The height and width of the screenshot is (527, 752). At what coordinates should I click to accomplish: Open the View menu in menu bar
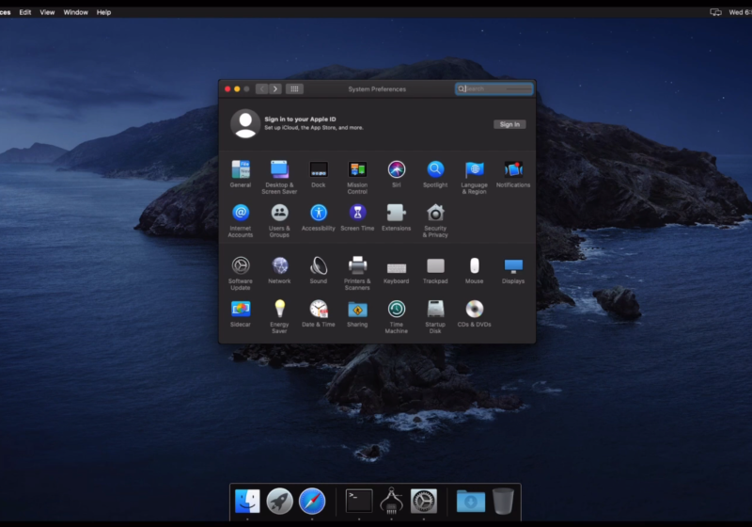pyautogui.click(x=47, y=12)
